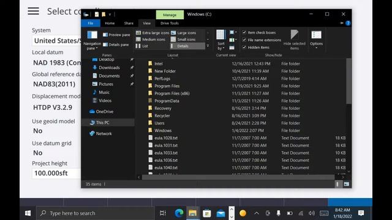
Task: Open Mail app from the taskbar
Action: 221,213
